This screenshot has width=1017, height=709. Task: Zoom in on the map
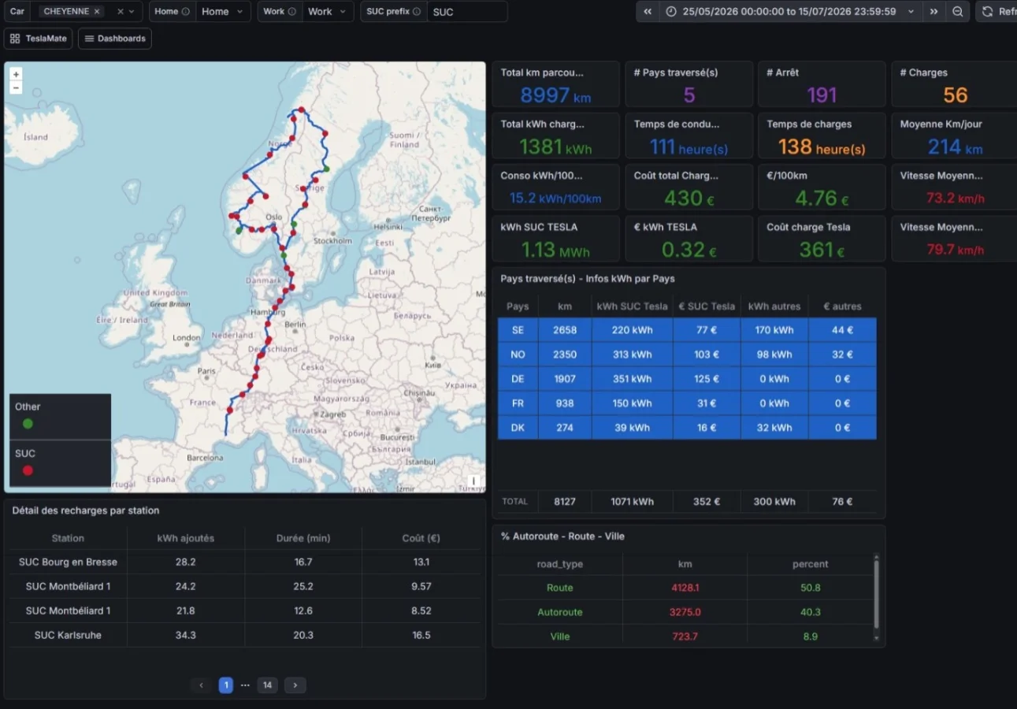(x=16, y=74)
